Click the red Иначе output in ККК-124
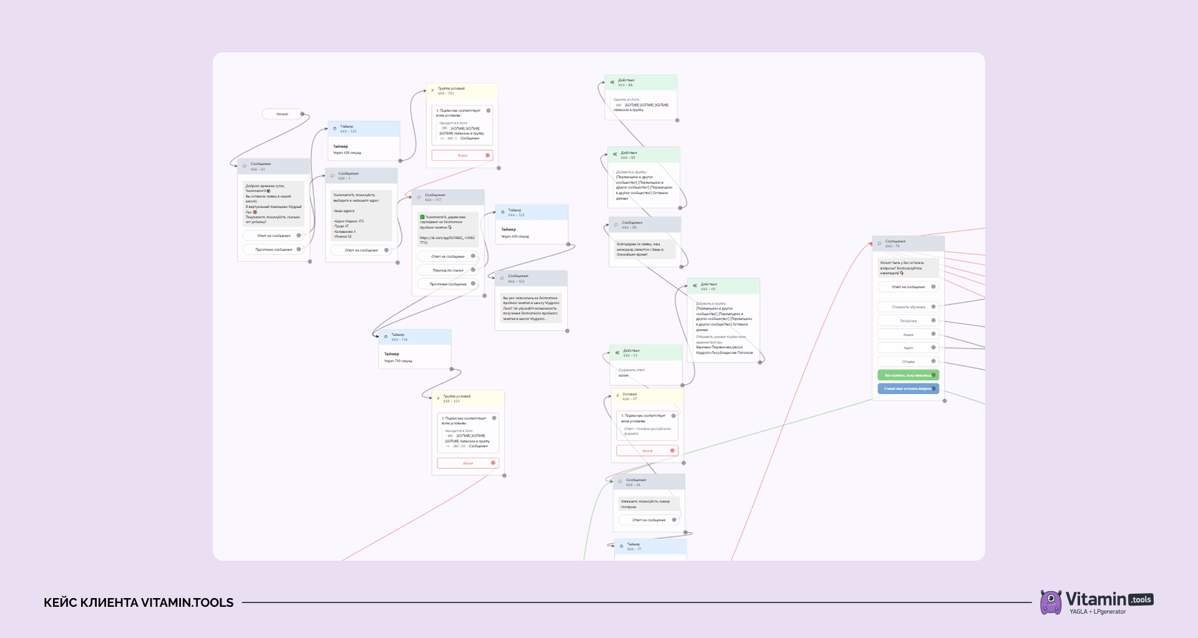Viewport: 1198px width, 638px height. 462,155
